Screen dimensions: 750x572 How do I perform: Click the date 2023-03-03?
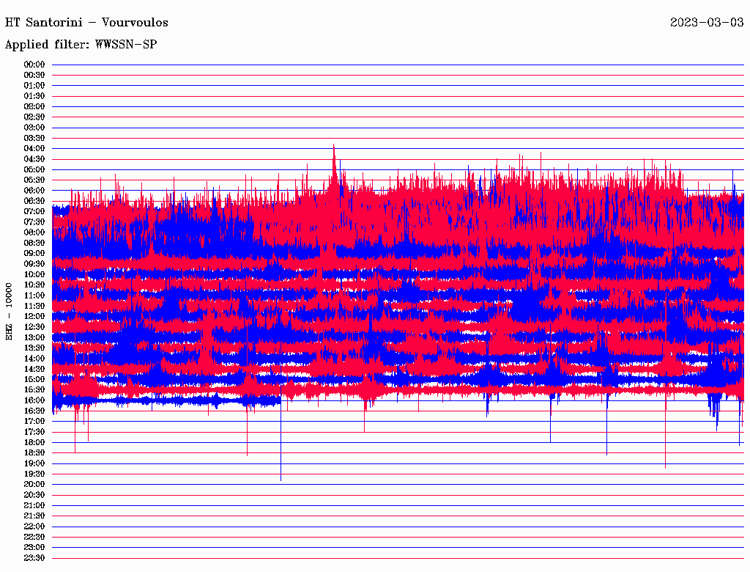click(x=707, y=23)
